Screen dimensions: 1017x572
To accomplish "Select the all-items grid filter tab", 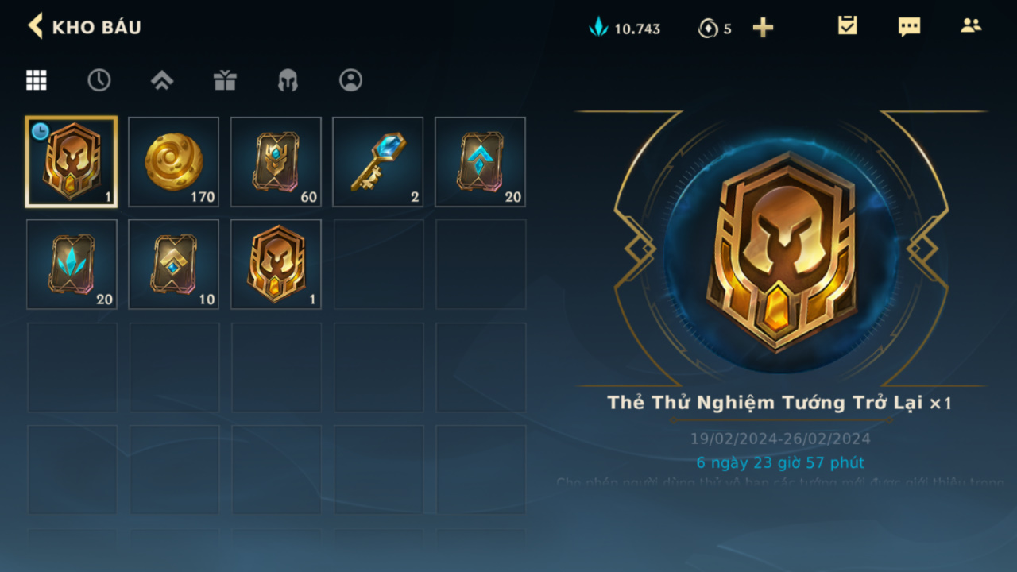I will click(x=37, y=79).
